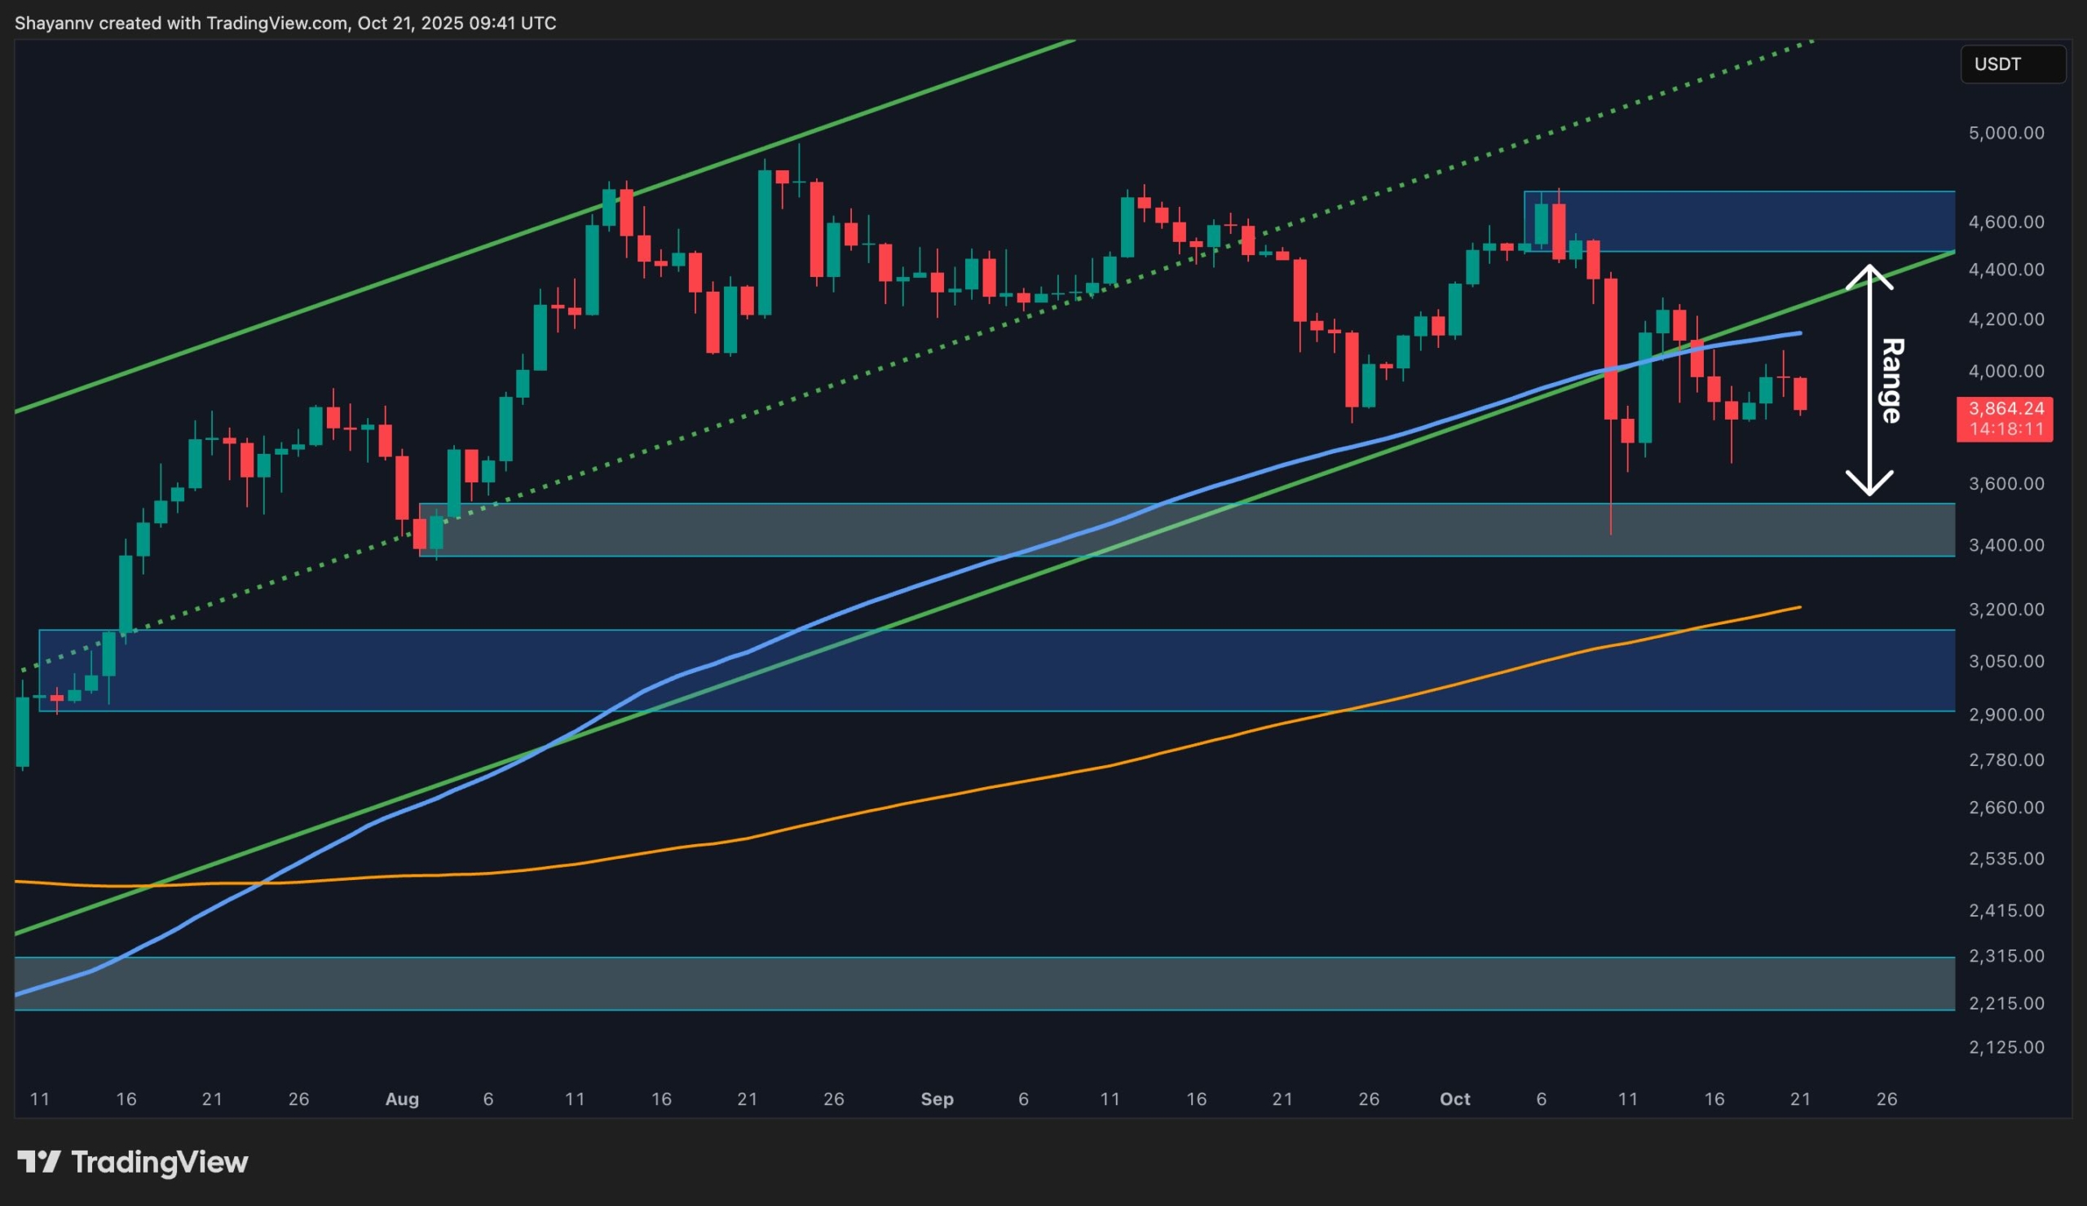Click the Sep label on time axis

pyautogui.click(x=937, y=1098)
